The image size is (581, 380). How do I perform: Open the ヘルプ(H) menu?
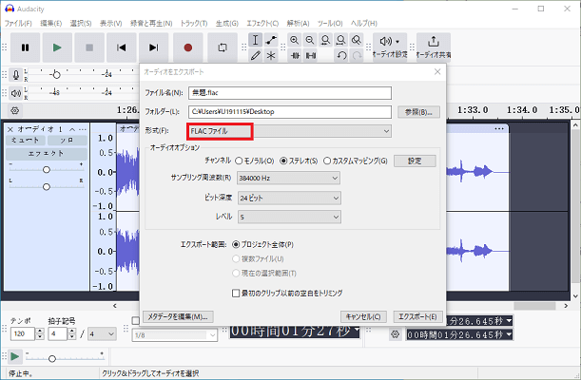[364, 24]
